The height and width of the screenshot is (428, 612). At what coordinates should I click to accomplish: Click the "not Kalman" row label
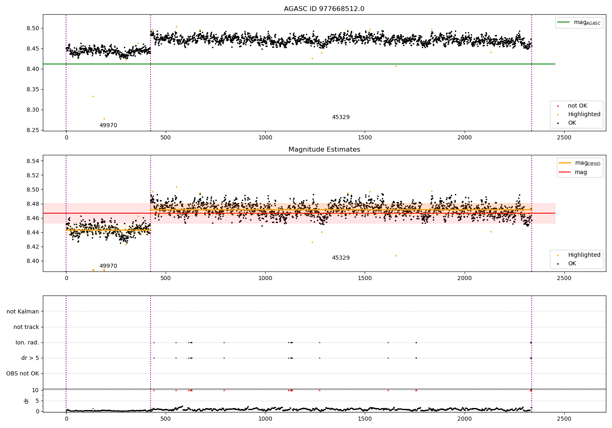(x=23, y=311)
